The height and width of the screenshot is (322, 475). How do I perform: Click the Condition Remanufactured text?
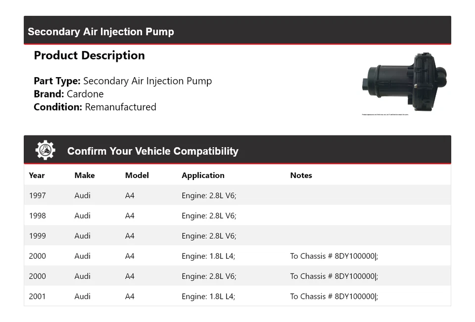(95, 107)
